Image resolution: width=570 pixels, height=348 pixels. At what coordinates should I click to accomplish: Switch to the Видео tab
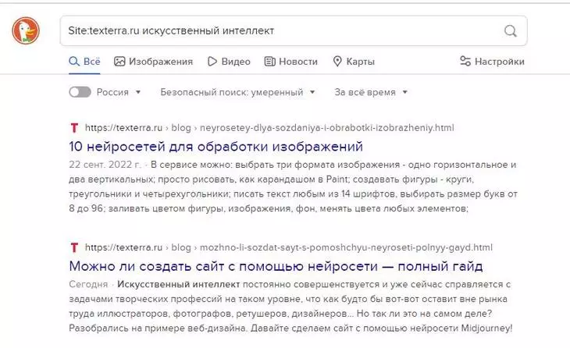[x=229, y=62]
